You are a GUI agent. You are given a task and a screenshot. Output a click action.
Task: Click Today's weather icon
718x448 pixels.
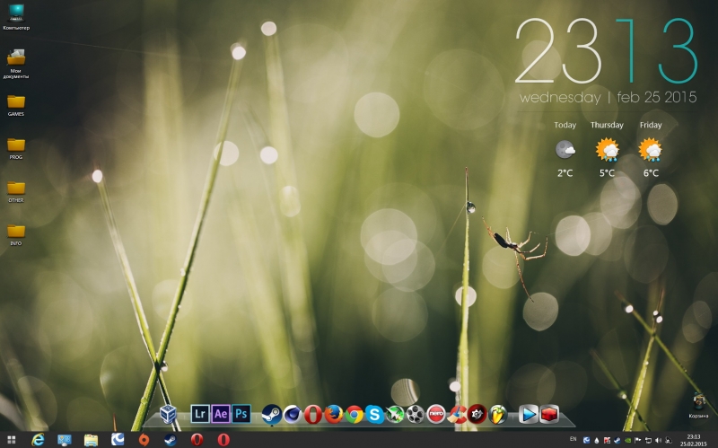pyautogui.click(x=565, y=150)
